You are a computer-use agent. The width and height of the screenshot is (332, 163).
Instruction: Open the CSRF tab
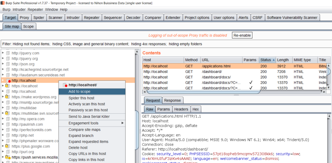coord(257,17)
